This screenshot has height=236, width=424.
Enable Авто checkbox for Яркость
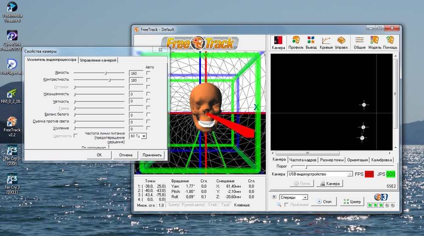coord(148,73)
